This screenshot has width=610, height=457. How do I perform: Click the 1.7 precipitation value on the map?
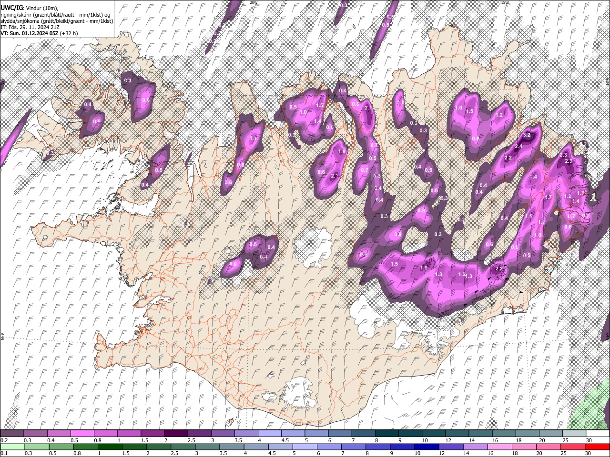548,198
